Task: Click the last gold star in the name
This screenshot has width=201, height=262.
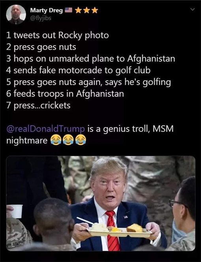Action: point(95,10)
